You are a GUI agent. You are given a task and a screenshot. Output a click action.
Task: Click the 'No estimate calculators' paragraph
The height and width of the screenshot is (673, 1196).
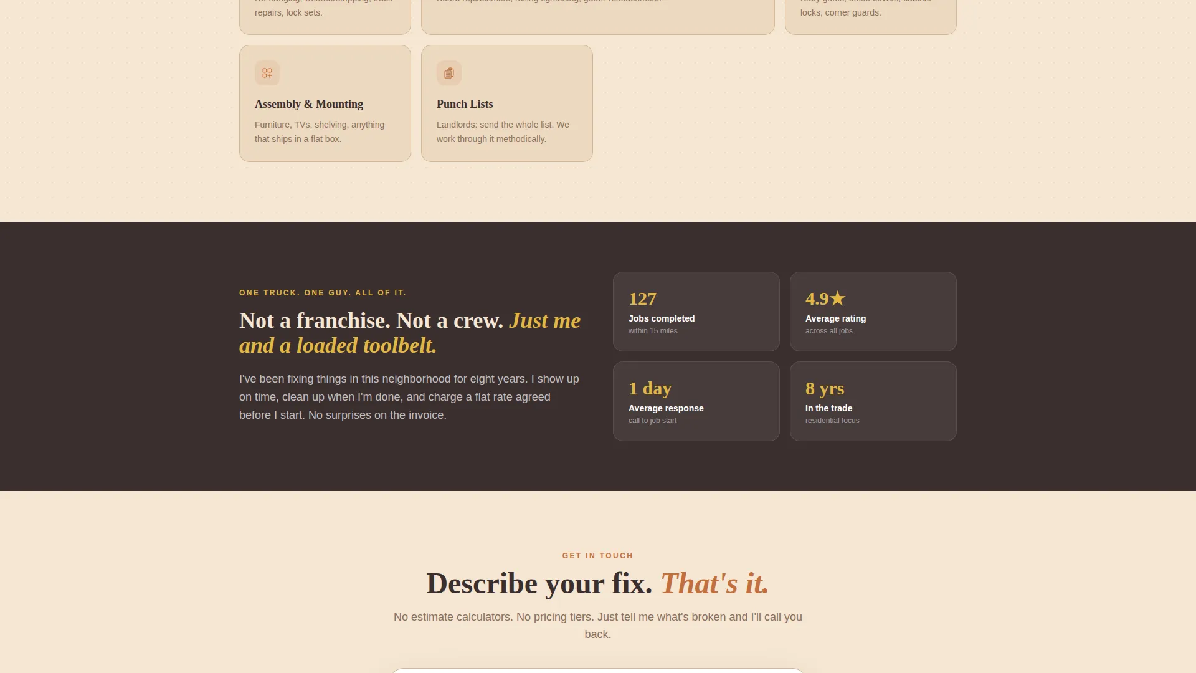[x=598, y=626]
